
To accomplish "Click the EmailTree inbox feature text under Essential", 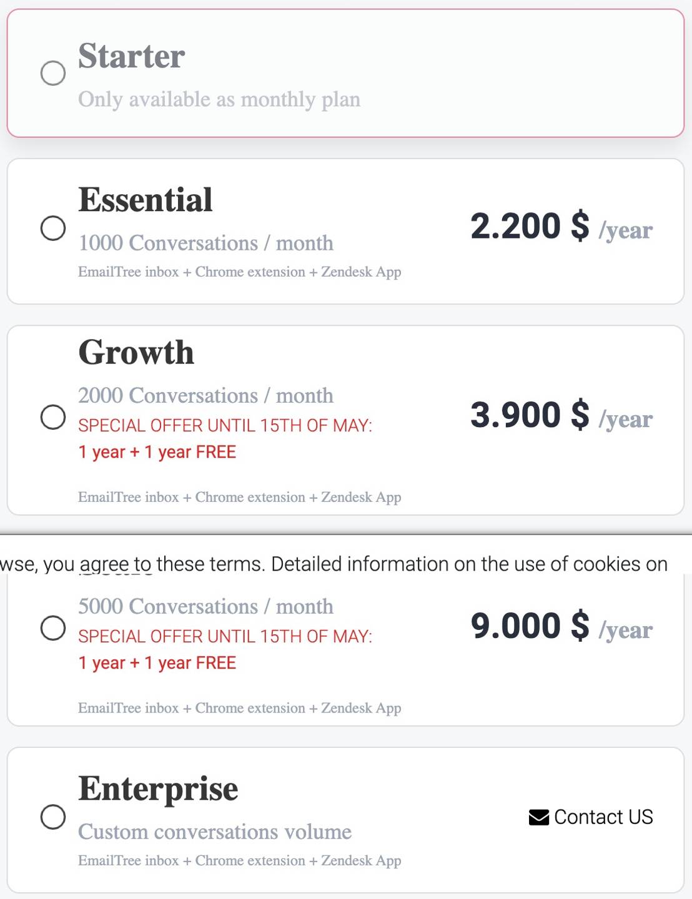I will click(x=239, y=272).
